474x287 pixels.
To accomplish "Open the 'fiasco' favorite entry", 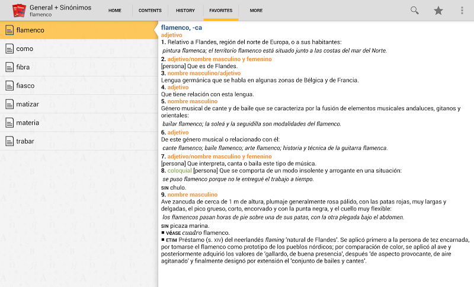I will 79,85.
